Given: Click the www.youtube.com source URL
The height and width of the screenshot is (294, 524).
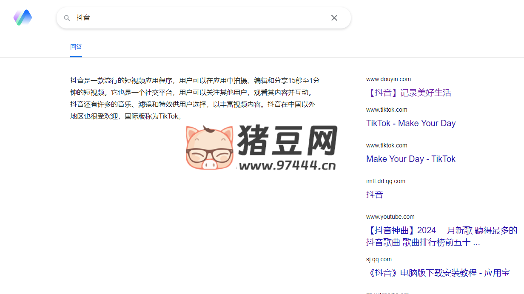Looking at the screenshot, I should [x=390, y=217].
